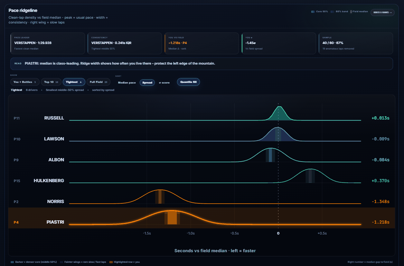Viewport: 404px width, 266px height.
Task: Click Lawson's density curve core band
Action: click(278, 135)
